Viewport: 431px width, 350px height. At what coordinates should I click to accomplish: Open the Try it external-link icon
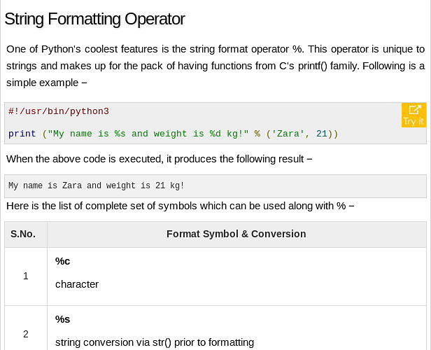coord(414,115)
